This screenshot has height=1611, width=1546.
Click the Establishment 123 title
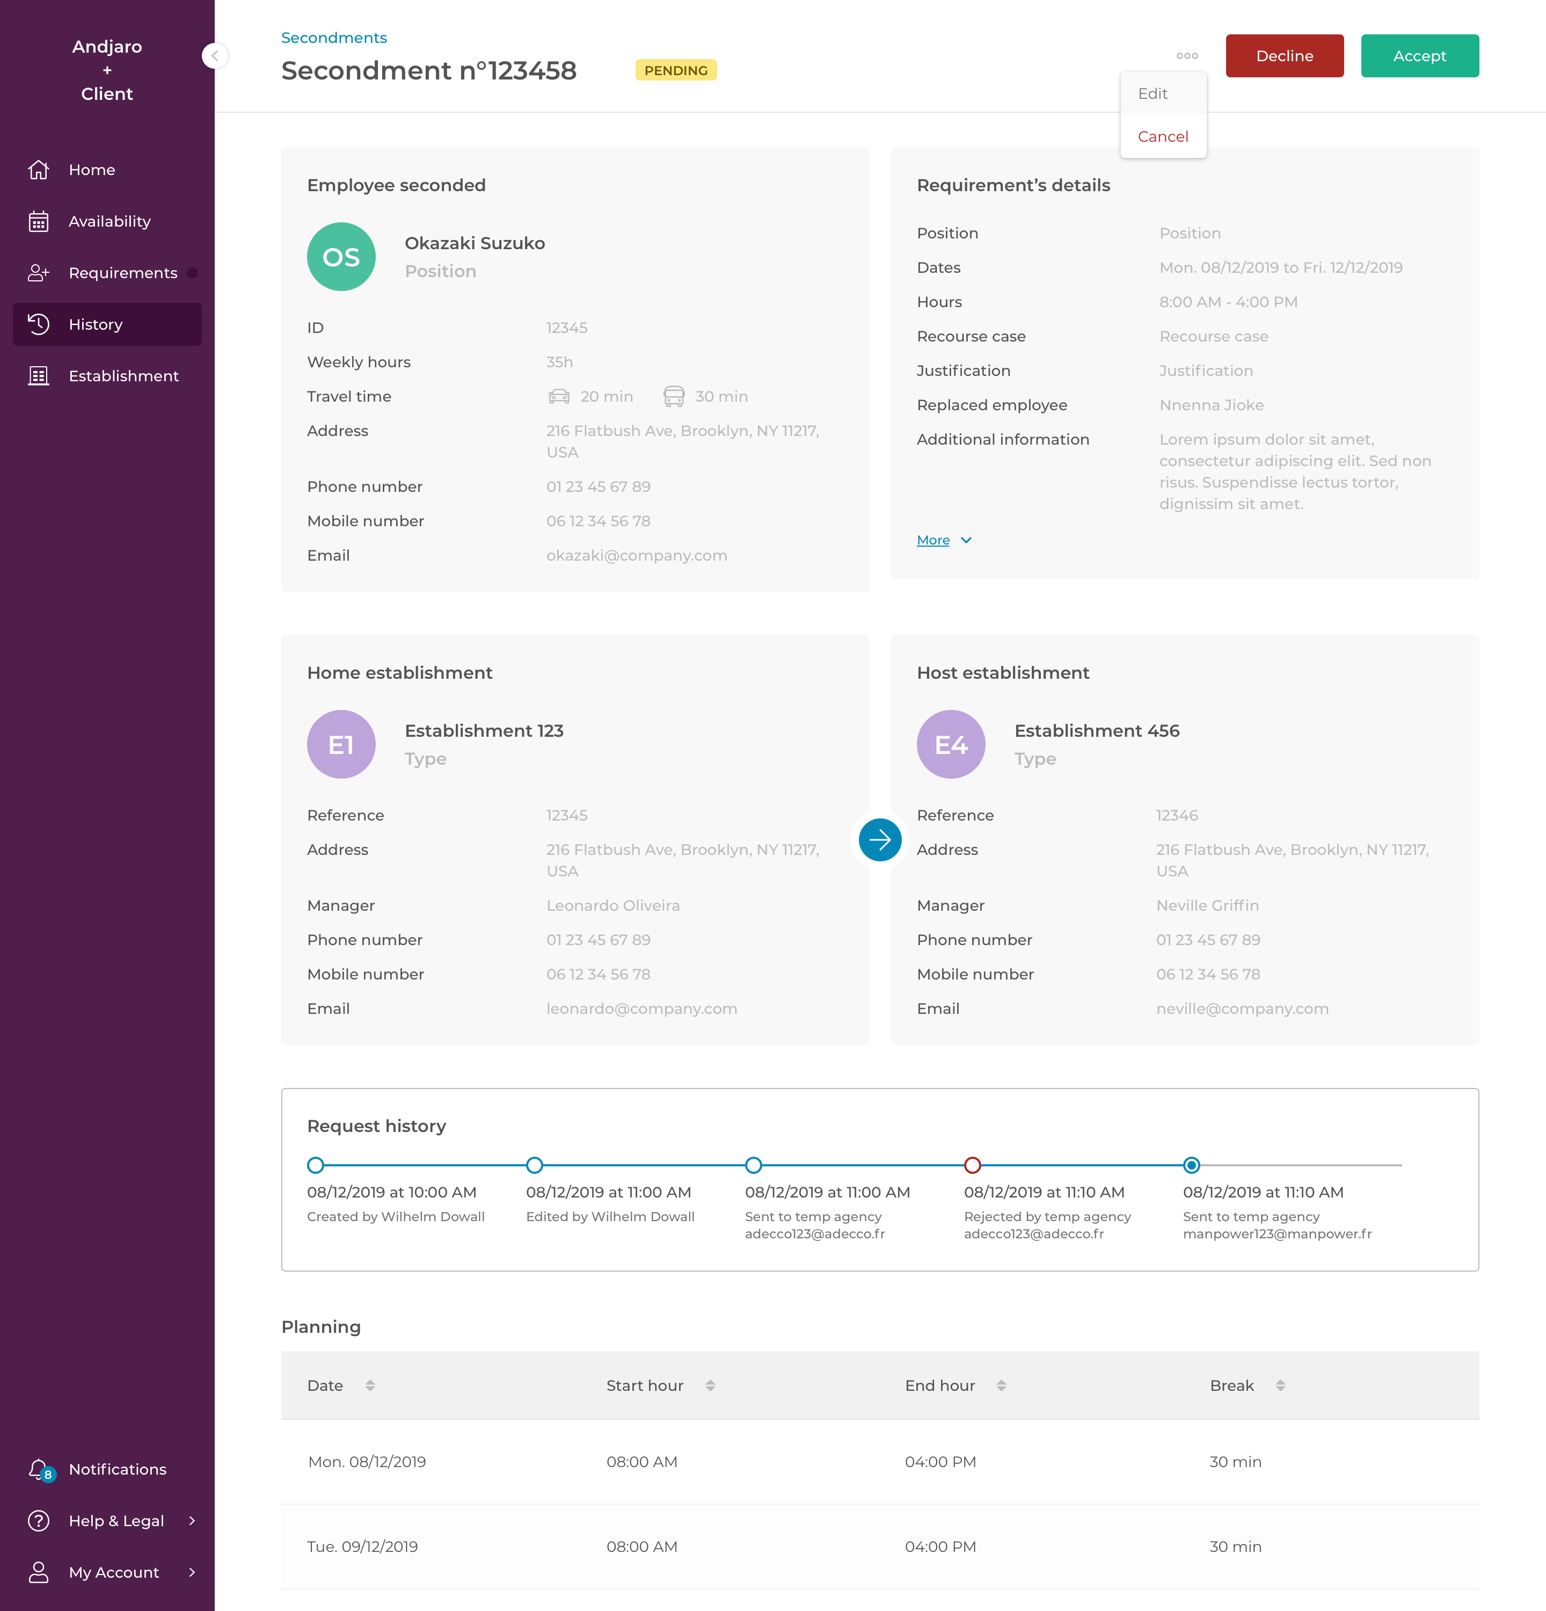pos(484,731)
